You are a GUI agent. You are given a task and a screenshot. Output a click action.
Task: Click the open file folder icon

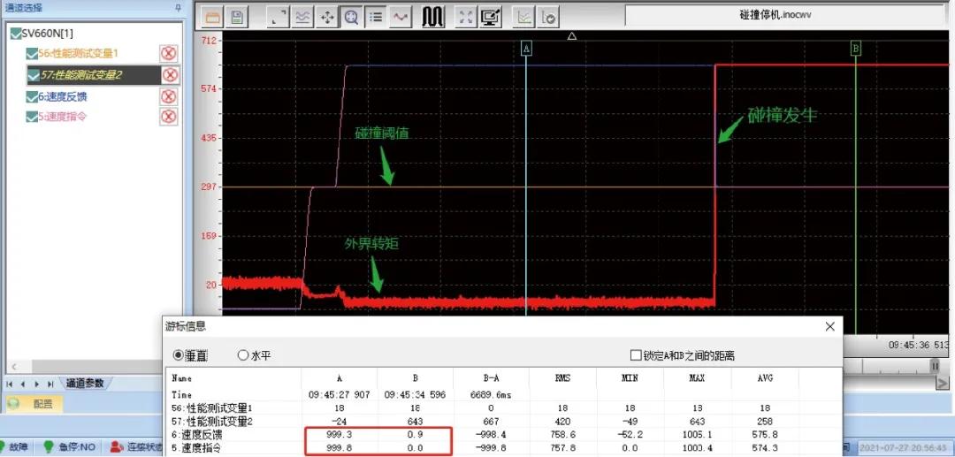213,17
